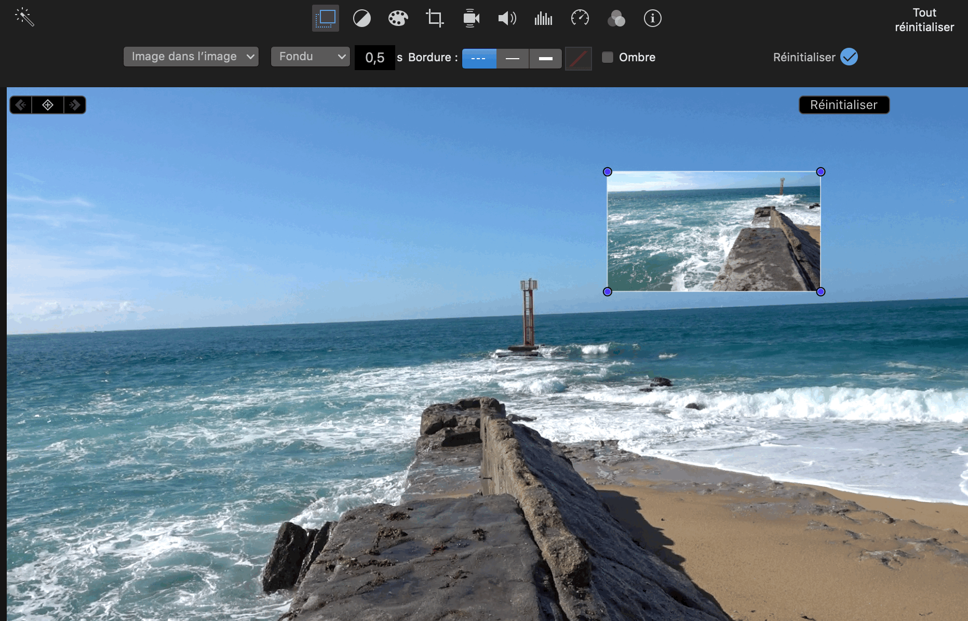Image resolution: width=968 pixels, height=621 pixels.
Task: Open the Fondu transition dropdown
Action: 310,57
